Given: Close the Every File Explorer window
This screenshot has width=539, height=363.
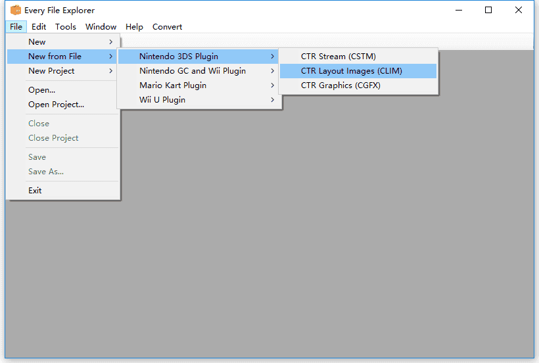Looking at the screenshot, I should (519, 11).
